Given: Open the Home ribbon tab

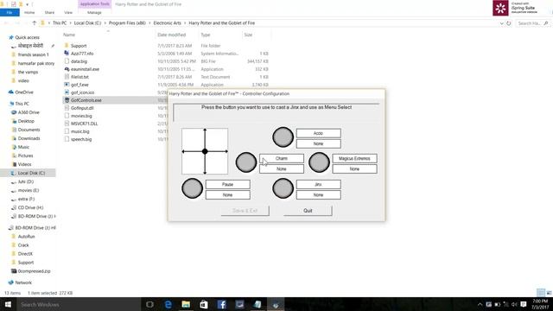Looking at the screenshot, I should pyautogui.click(x=29, y=12).
